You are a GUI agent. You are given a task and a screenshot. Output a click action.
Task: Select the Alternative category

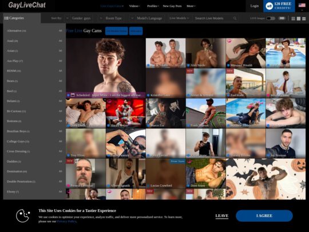(17, 31)
